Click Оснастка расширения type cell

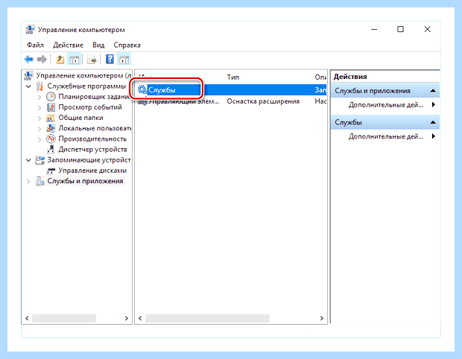point(263,101)
